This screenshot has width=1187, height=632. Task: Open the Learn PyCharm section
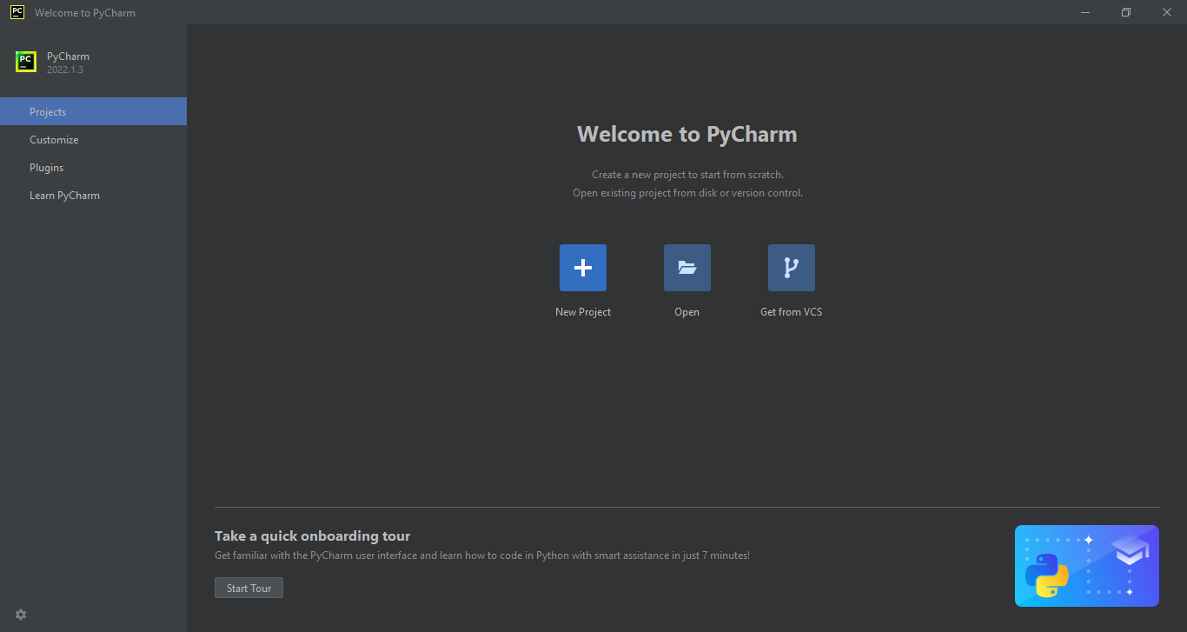pos(64,195)
